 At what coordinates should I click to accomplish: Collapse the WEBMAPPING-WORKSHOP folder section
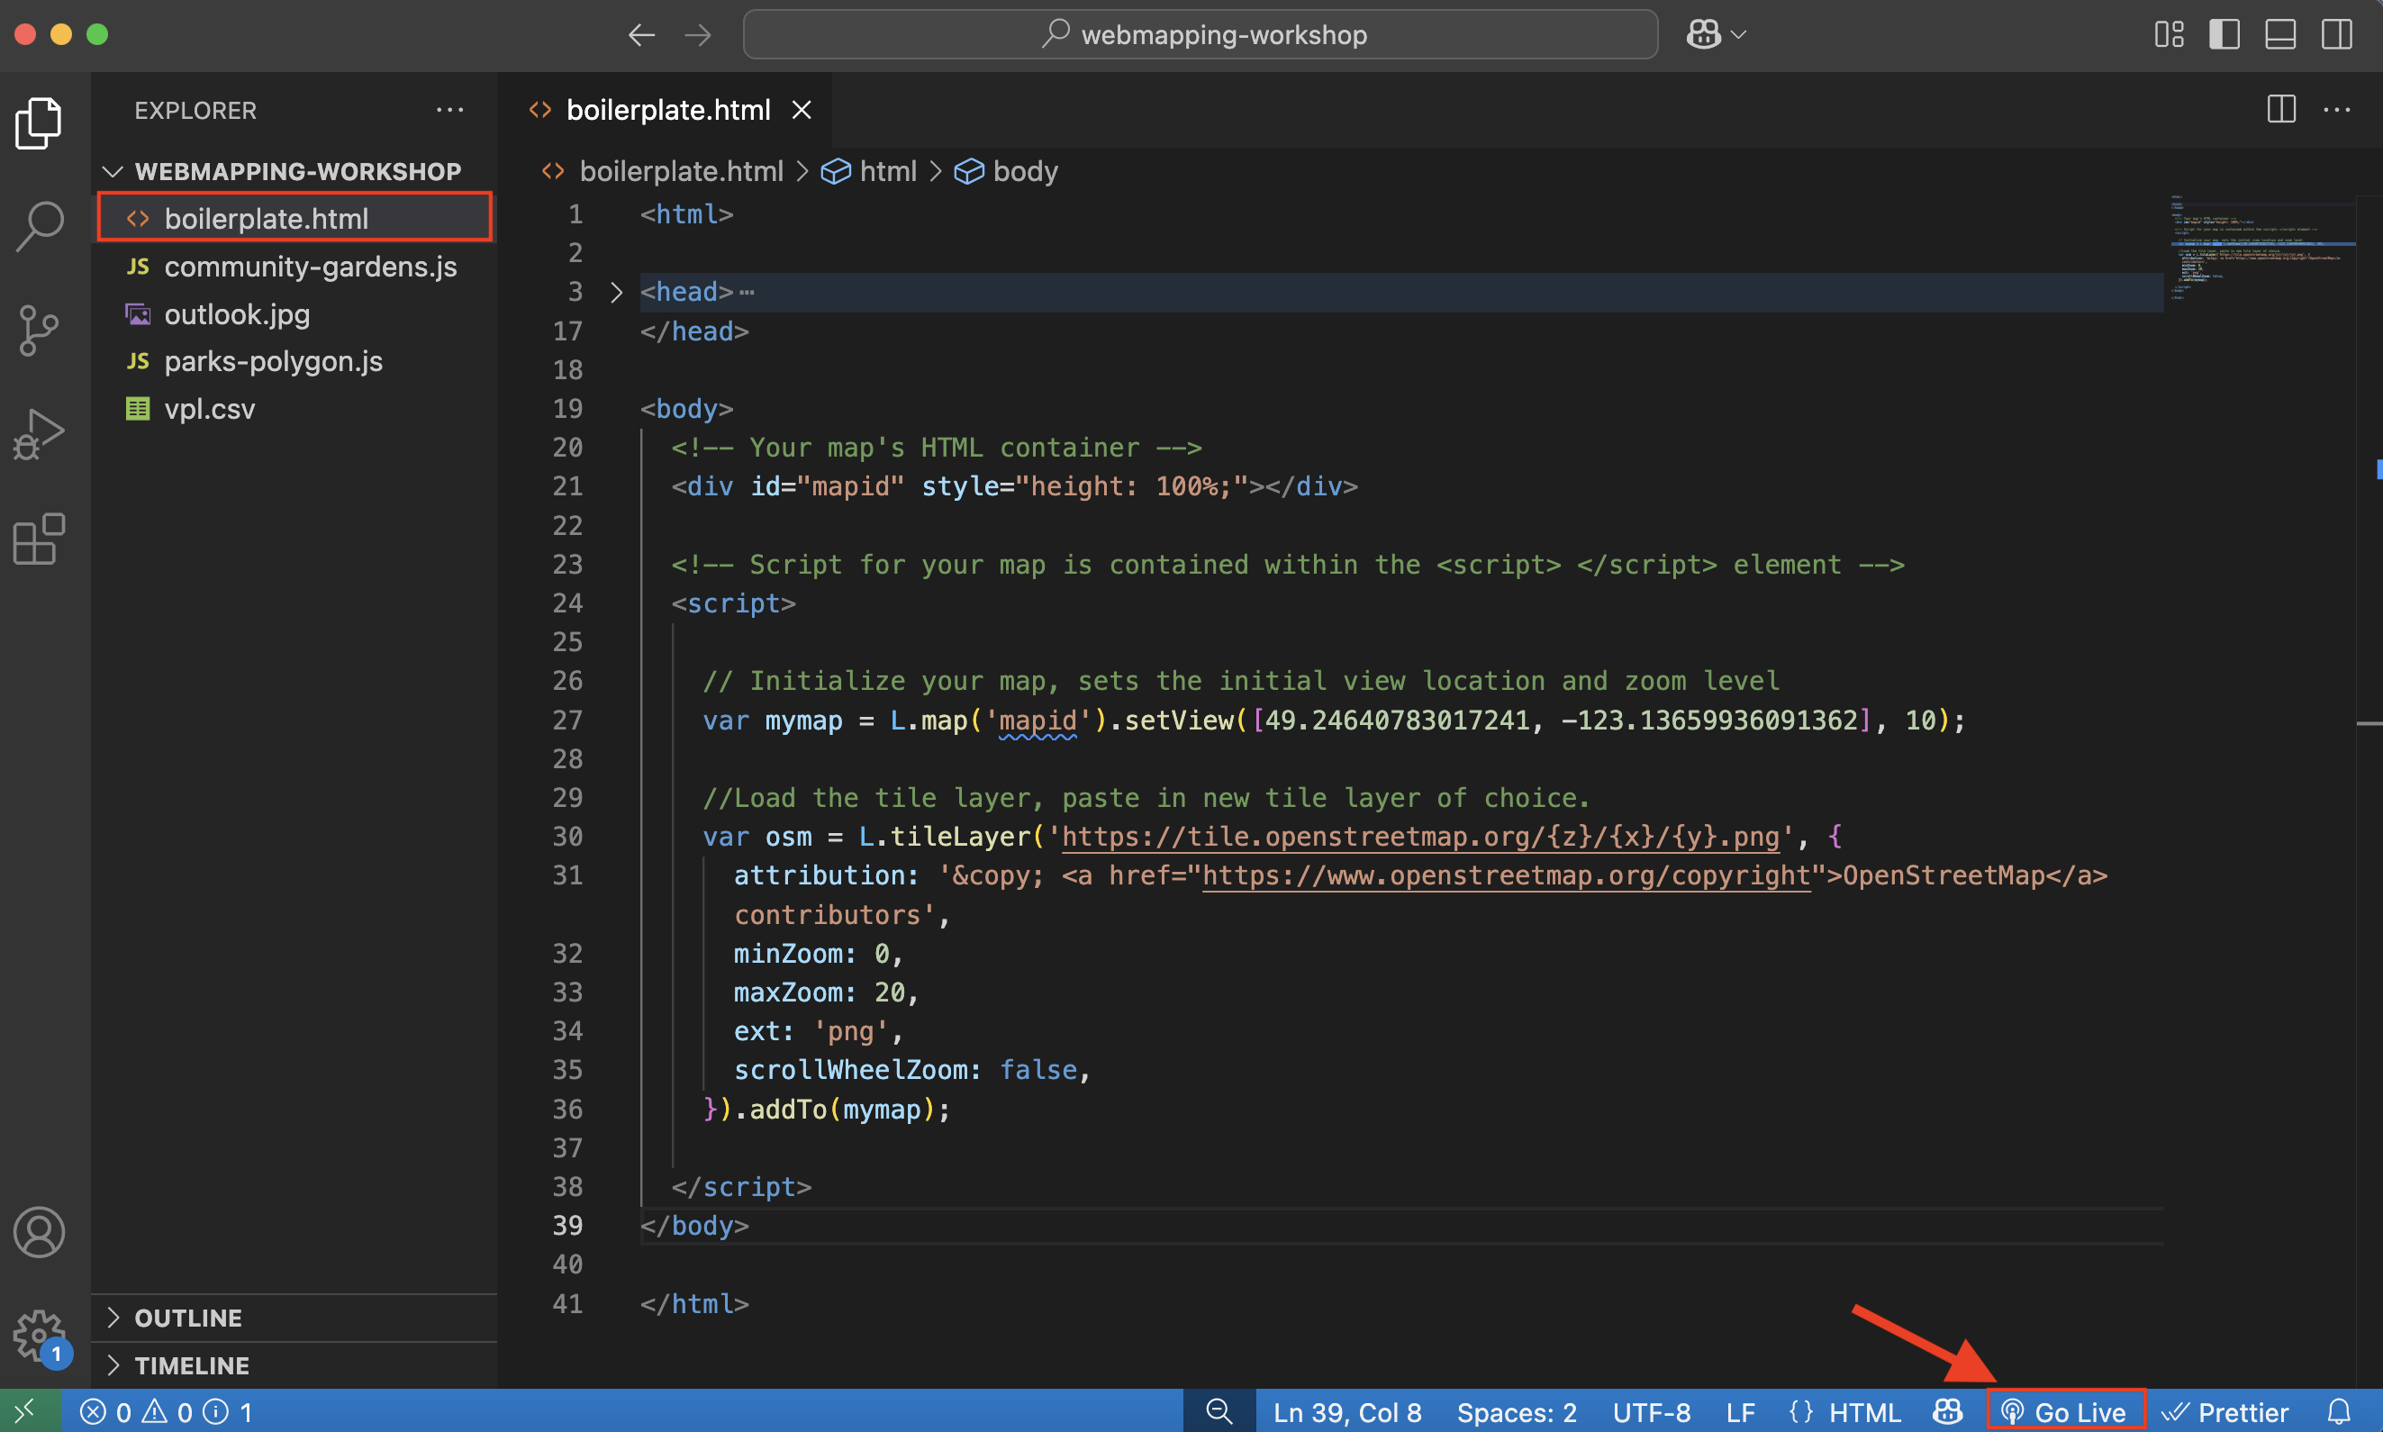(295, 172)
